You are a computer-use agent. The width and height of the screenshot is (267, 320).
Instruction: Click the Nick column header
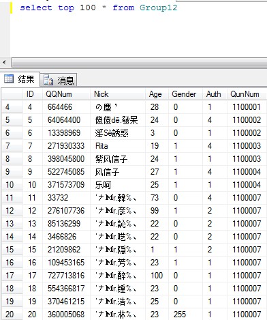(x=118, y=94)
